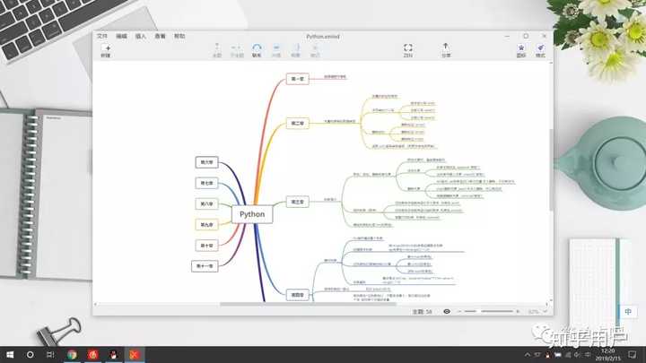Open the Windows Start menu

click(10, 354)
